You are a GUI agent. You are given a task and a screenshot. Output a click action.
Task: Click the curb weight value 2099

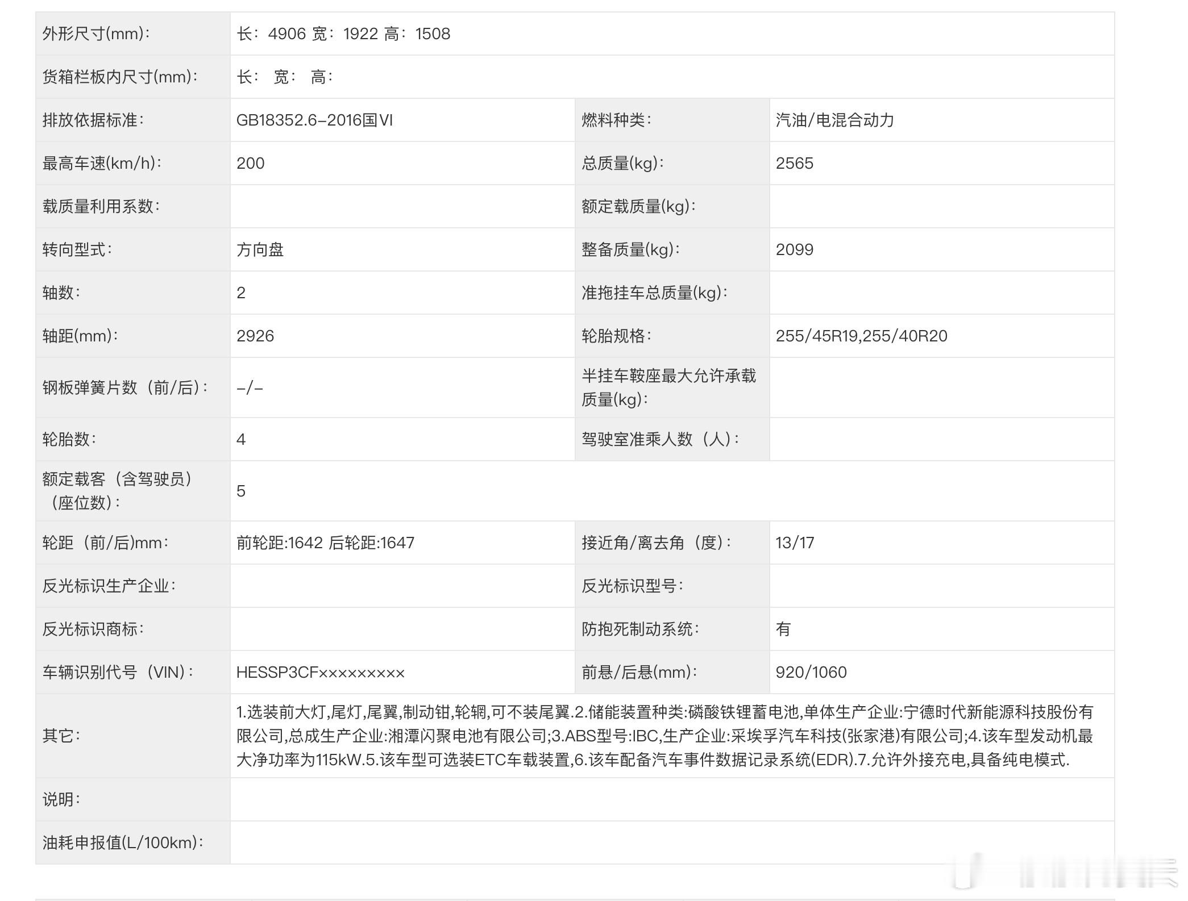(x=794, y=250)
